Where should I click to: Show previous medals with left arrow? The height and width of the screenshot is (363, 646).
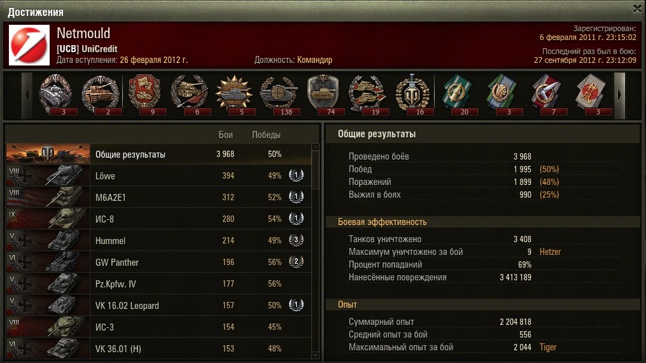point(27,95)
